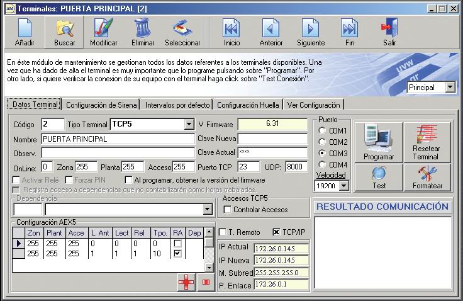
Task: Click the AEX5 grid scrollbar down arrow
Action: coord(209,268)
